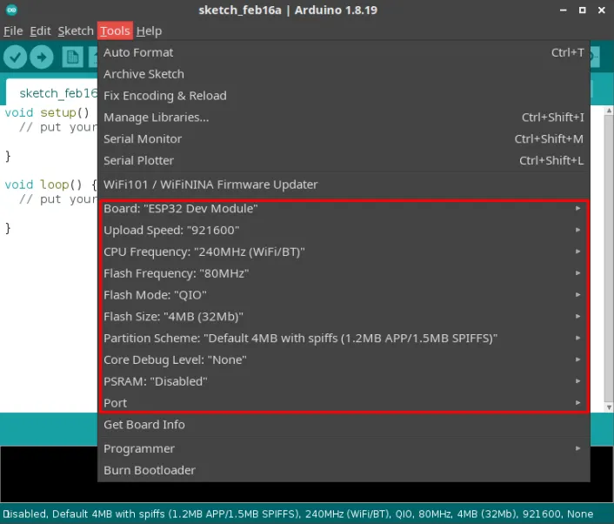Click the editor scrollbar up arrow
The width and height of the screenshot is (614, 524).
point(609,111)
